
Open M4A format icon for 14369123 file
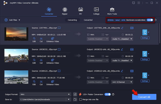point(145,75)
